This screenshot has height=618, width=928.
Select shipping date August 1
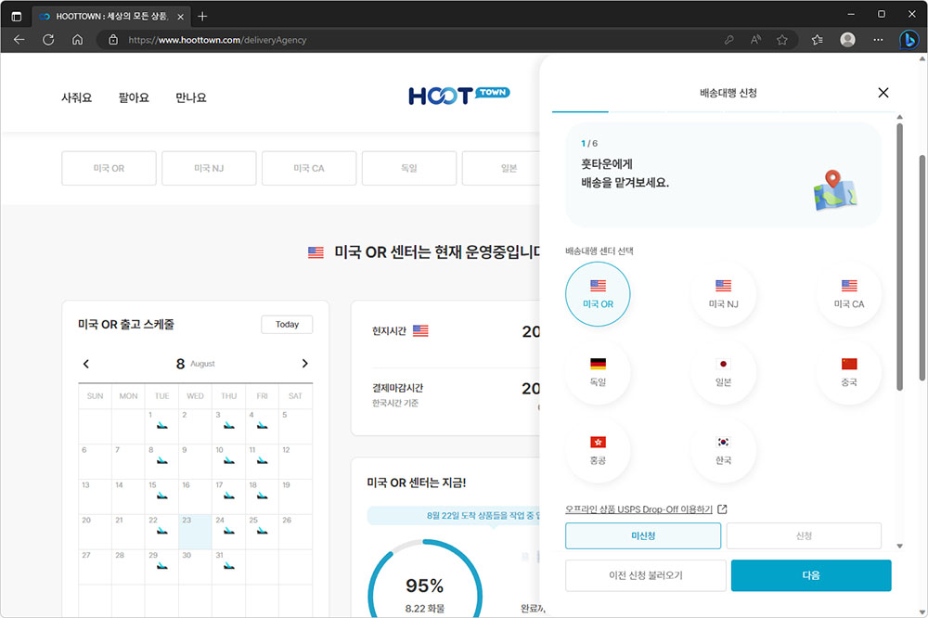point(161,426)
